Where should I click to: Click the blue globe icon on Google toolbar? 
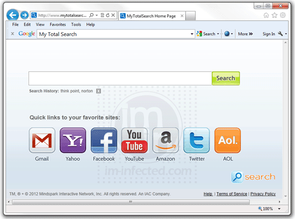227,34
